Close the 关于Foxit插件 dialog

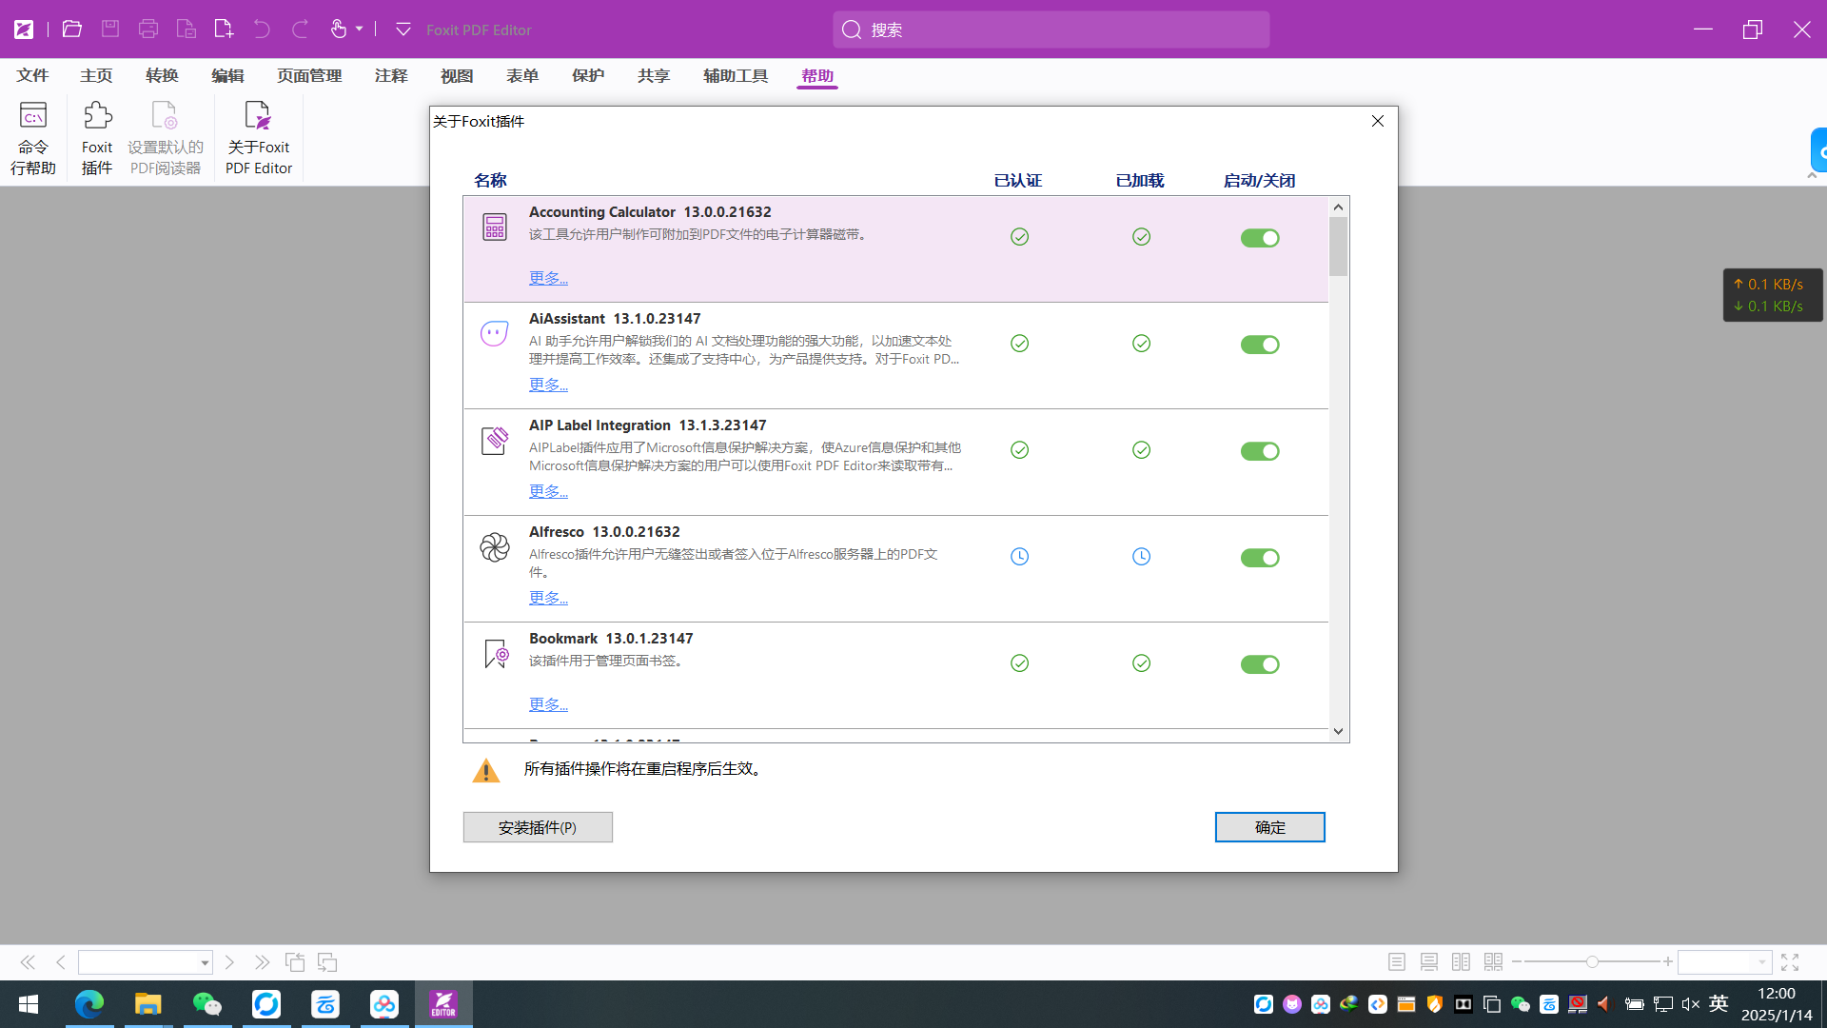1378,121
